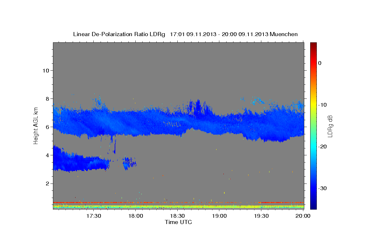Click the height axis label 2
The height and width of the screenshot is (251, 376).
coord(47,184)
